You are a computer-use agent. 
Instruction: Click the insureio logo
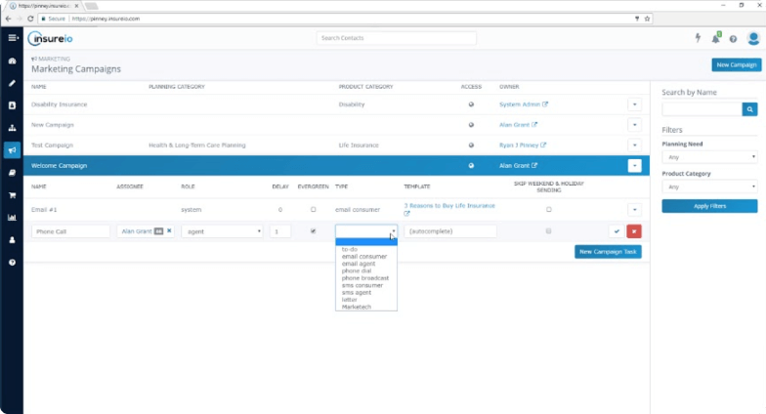point(50,39)
